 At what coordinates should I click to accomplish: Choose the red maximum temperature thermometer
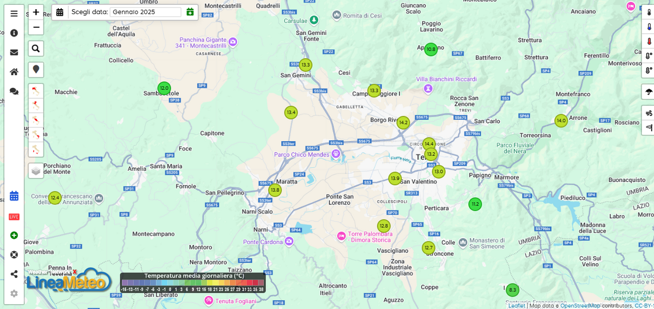pyautogui.click(x=649, y=41)
